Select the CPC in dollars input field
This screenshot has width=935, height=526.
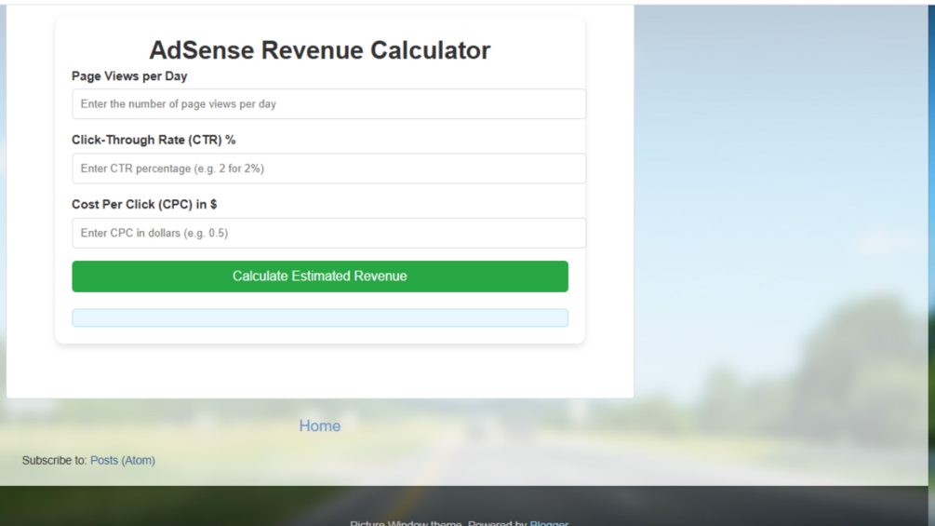click(x=328, y=233)
